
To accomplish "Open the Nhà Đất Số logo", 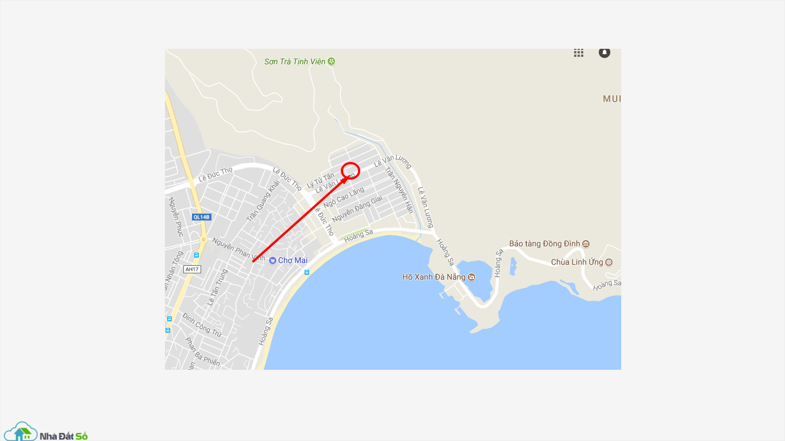I will [45, 432].
